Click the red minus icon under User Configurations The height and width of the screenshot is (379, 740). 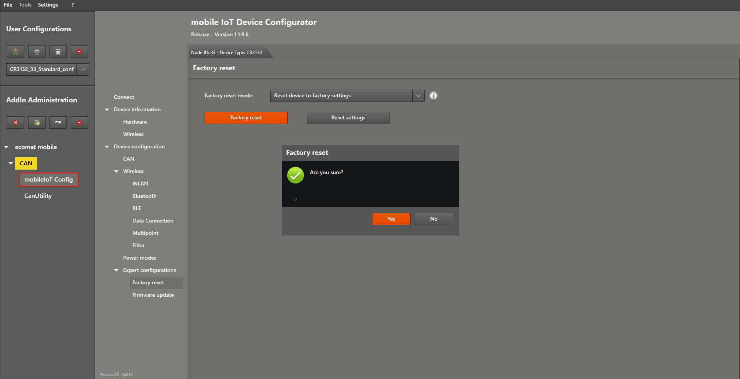click(79, 51)
